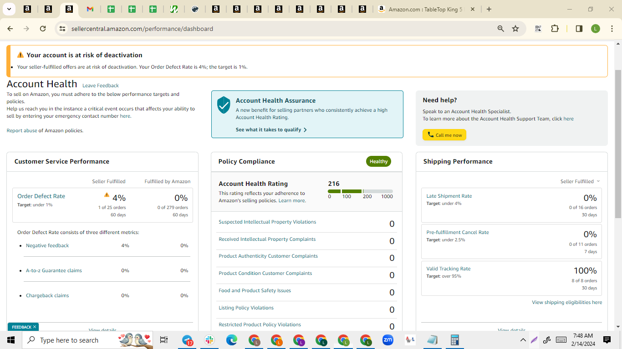Open the Valid Tracking Rate link
This screenshot has width=622, height=349.
pos(449,269)
